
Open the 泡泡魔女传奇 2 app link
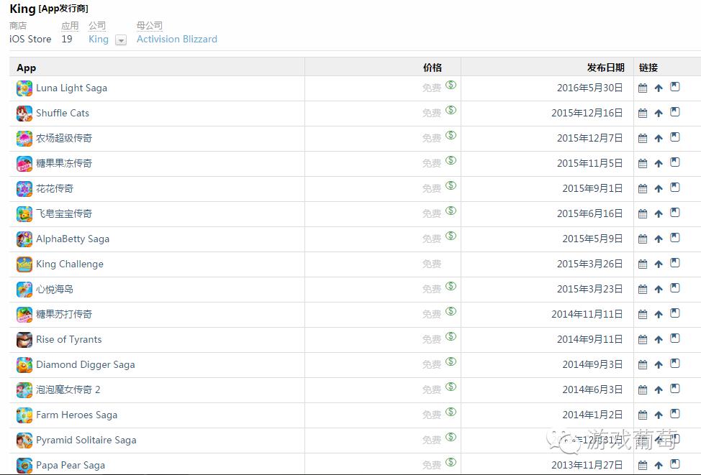pos(68,389)
